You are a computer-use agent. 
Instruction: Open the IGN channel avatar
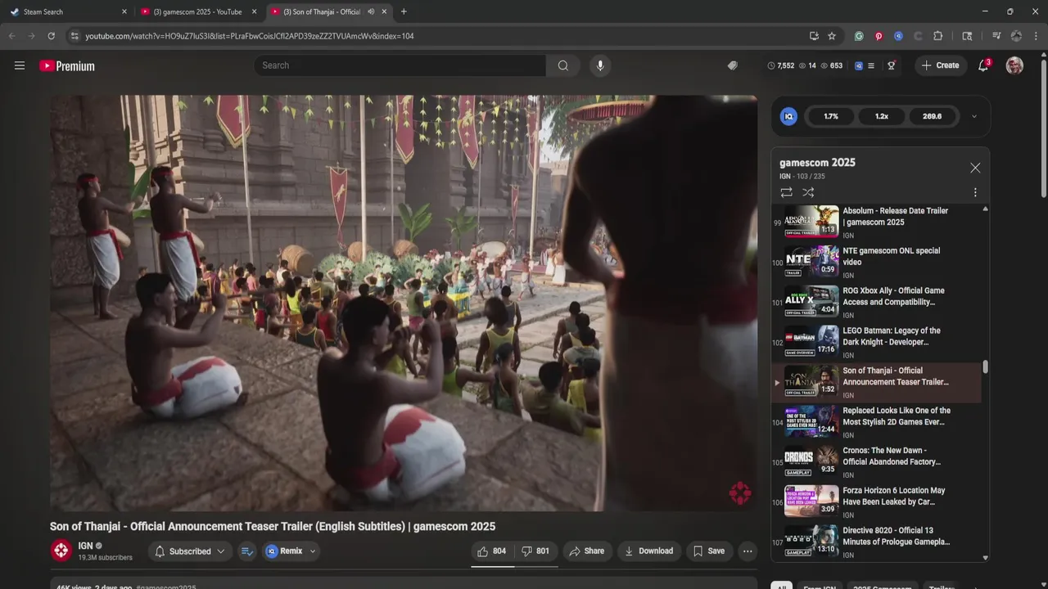pos(61,551)
